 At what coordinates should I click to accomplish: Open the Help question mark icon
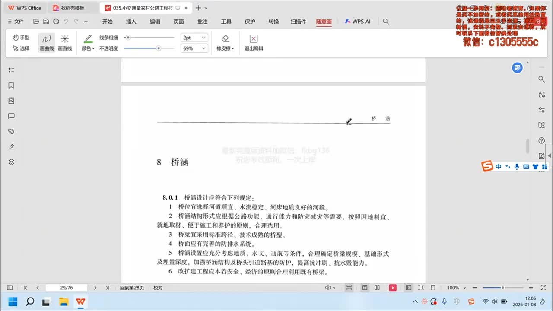tap(541, 141)
